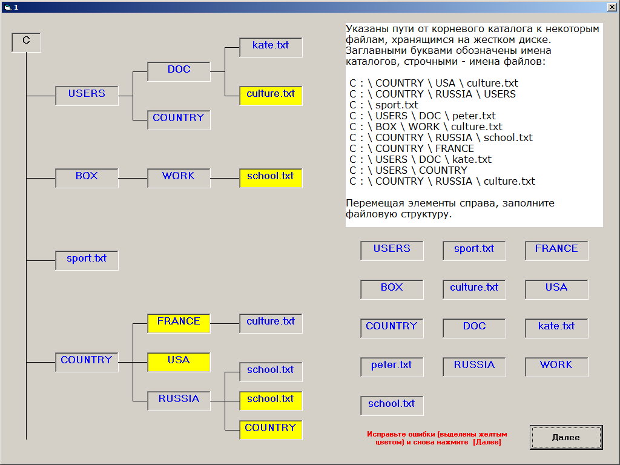Click the path line 'C : \ sport.txt'
The height and width of the screenshot is (465, 620).
click(383, 105)
